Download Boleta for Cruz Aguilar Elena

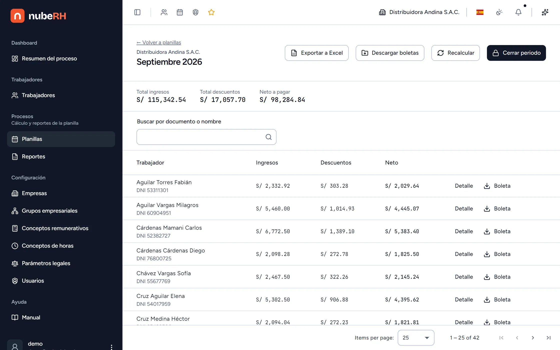497,299
